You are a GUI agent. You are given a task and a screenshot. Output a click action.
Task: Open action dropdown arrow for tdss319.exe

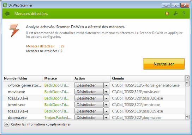click(x=106, y=111)
